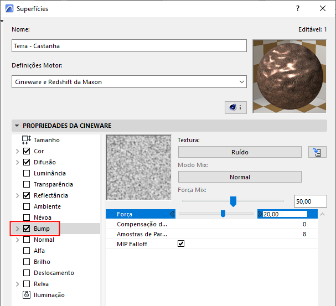Click the Amostras value 8
This screenshot has width=336, height=306.
(x=304, y=234)
